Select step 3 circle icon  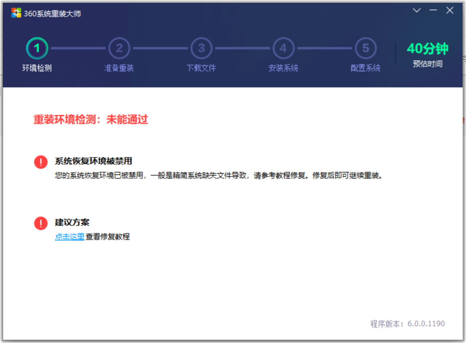click(x=202, y=49)
